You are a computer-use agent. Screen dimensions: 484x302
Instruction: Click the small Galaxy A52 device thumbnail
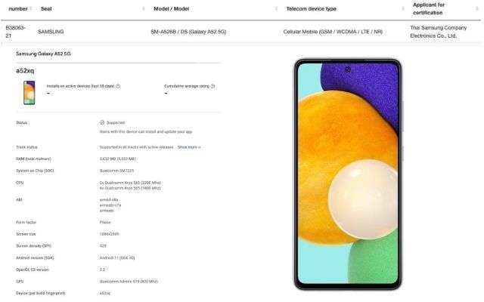coord(29,92)
